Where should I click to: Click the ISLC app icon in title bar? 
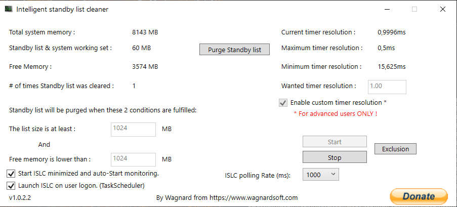(9, 9)
